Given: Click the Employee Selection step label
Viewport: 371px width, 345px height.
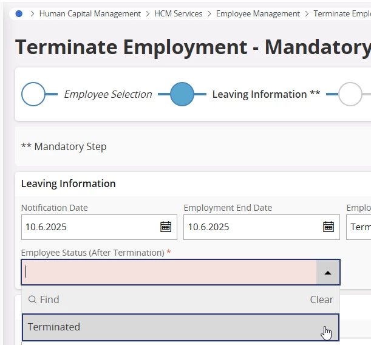Looking at the screenshot, I should click(x=108, y=94).
